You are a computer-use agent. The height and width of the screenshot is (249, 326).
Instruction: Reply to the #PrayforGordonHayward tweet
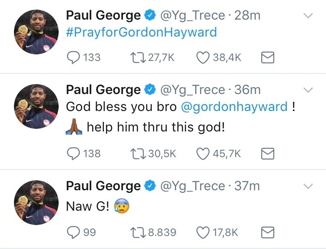[x=73, y=57]
